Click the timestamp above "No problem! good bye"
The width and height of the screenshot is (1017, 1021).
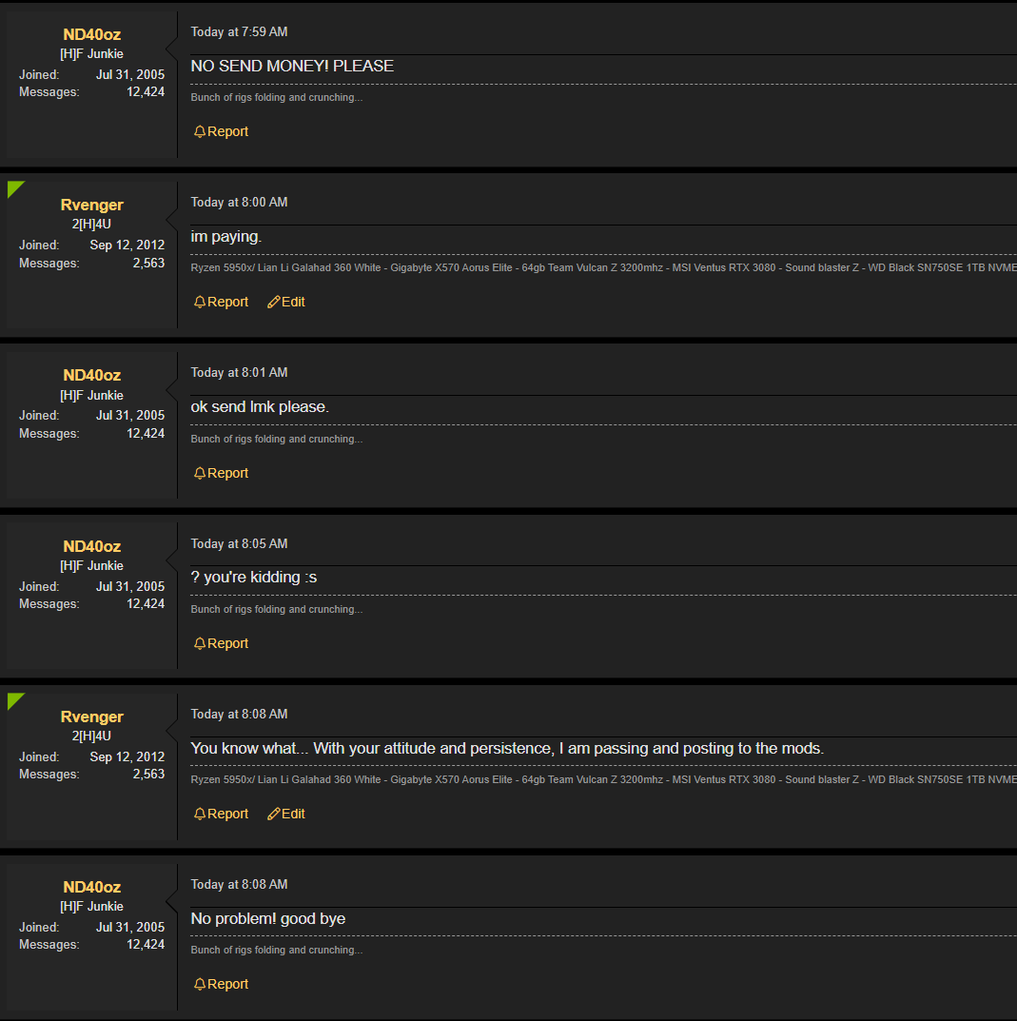point(239,885)
